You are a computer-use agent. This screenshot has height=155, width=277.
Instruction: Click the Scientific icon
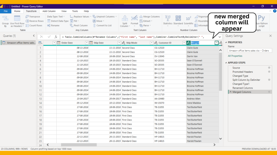pyautogui.click(x=189, y=18)
